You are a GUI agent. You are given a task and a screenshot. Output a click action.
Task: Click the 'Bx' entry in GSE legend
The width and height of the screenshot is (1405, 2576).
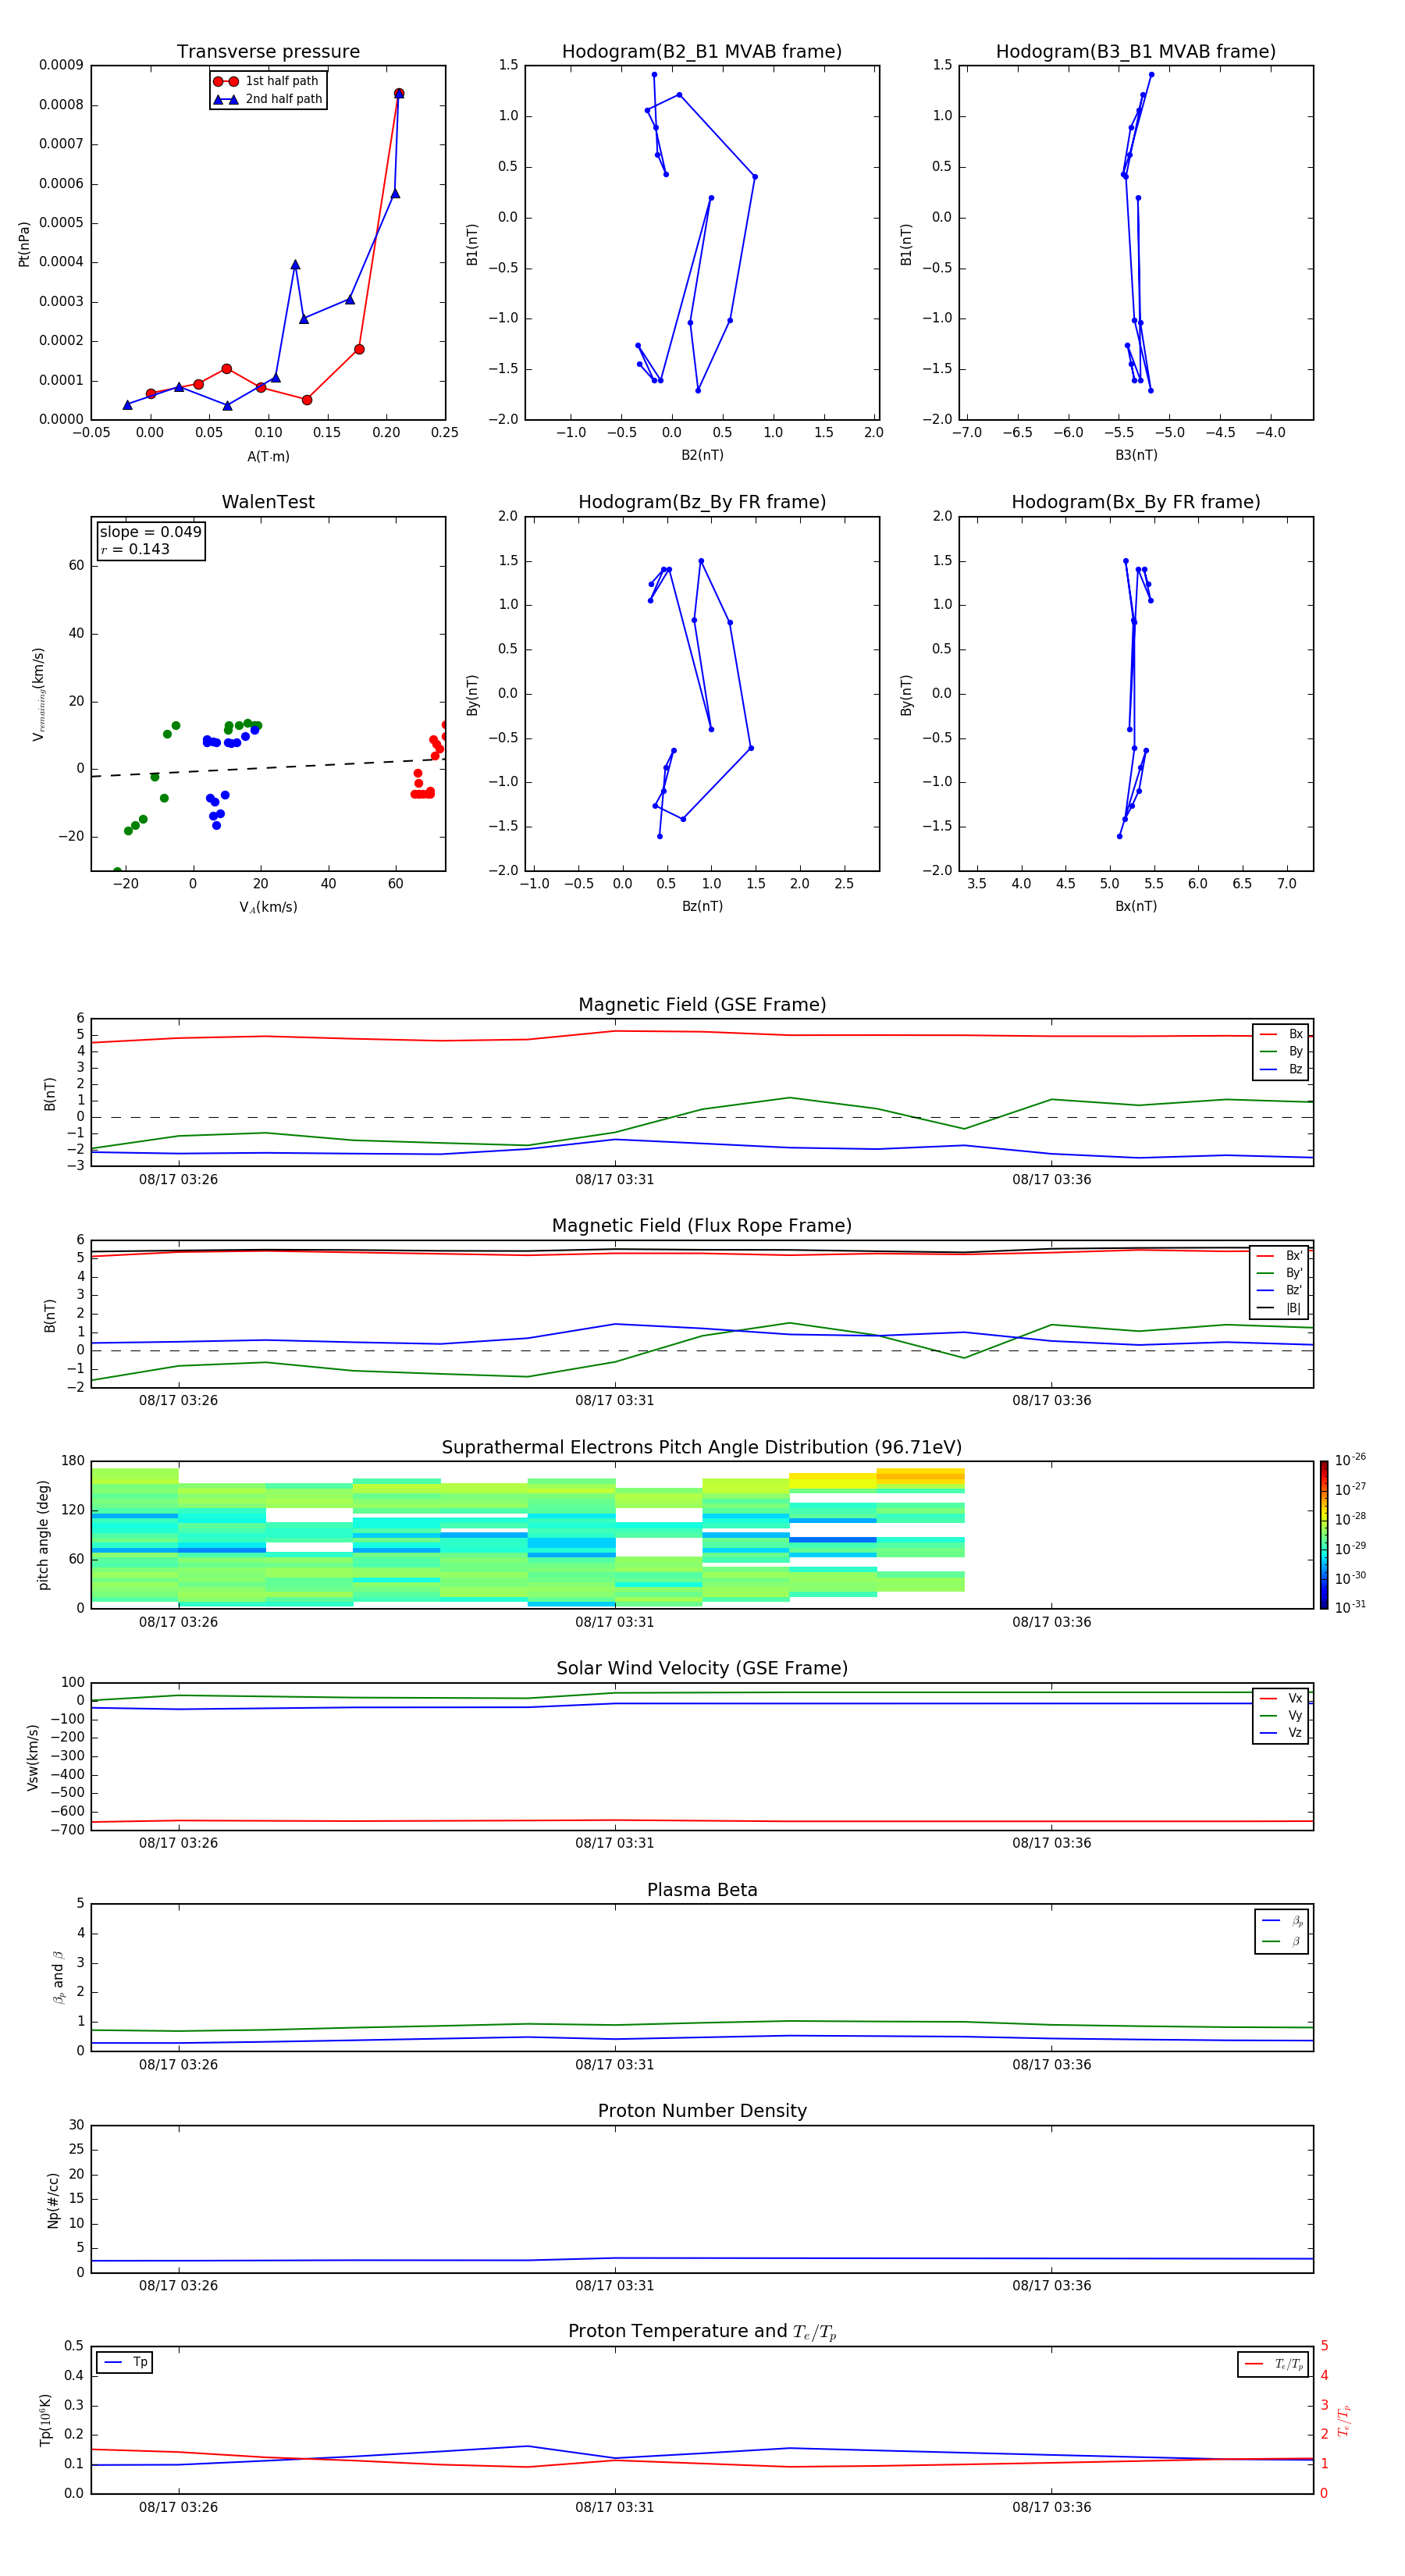(x=1281, y=1034)
